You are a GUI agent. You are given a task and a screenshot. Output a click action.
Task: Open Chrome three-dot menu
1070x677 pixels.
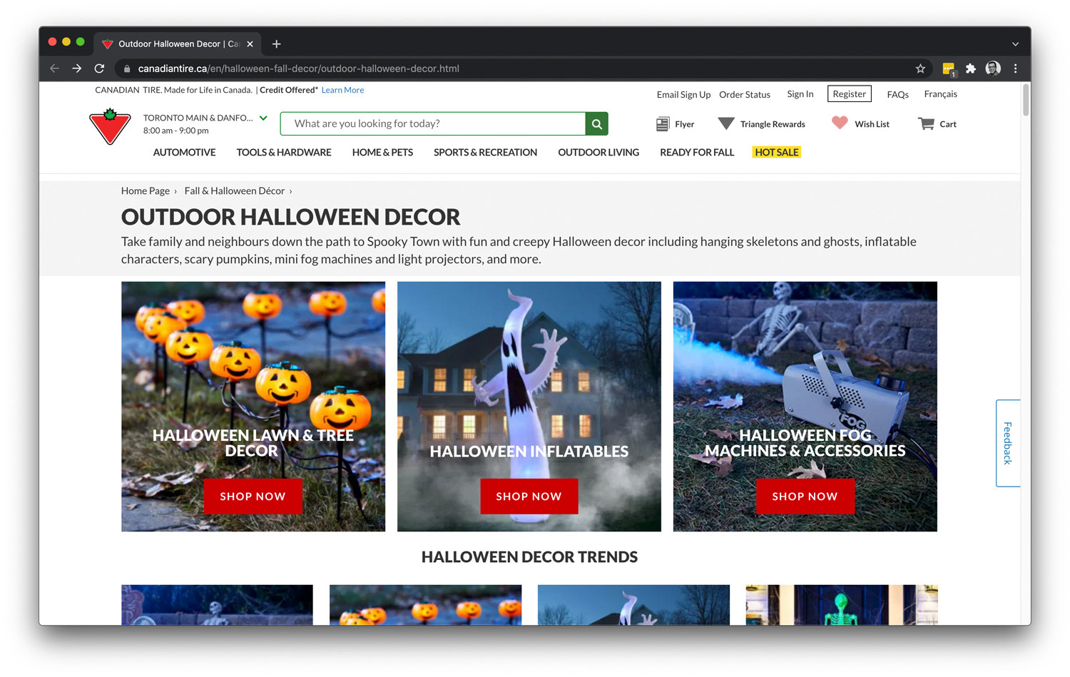click(x=1015, y=68)
